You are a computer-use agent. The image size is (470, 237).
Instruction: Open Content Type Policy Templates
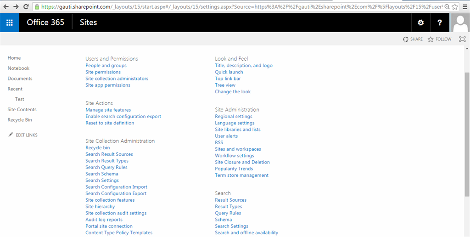point(119,233)
